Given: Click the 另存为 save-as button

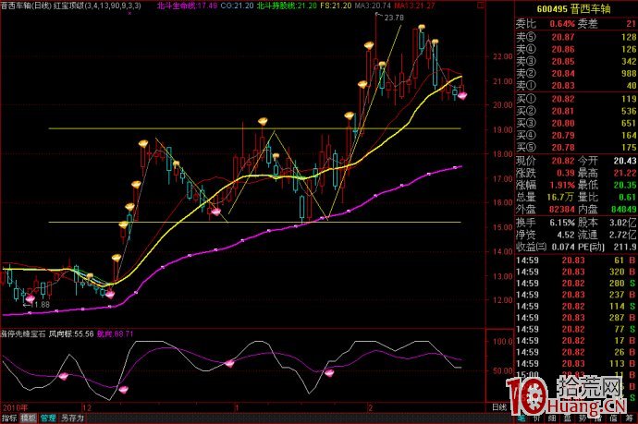Looking at the screenshot, I should click(x=72, y=418).
